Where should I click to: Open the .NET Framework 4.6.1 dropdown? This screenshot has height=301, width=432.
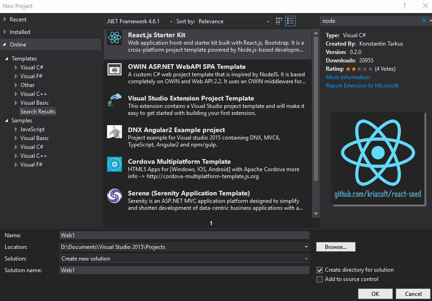tap(139, 21)
